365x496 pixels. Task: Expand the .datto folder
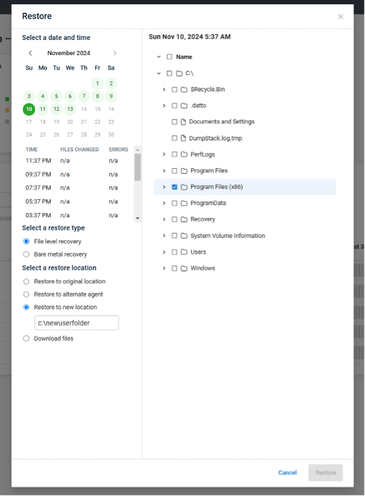[x=164, y=106]
